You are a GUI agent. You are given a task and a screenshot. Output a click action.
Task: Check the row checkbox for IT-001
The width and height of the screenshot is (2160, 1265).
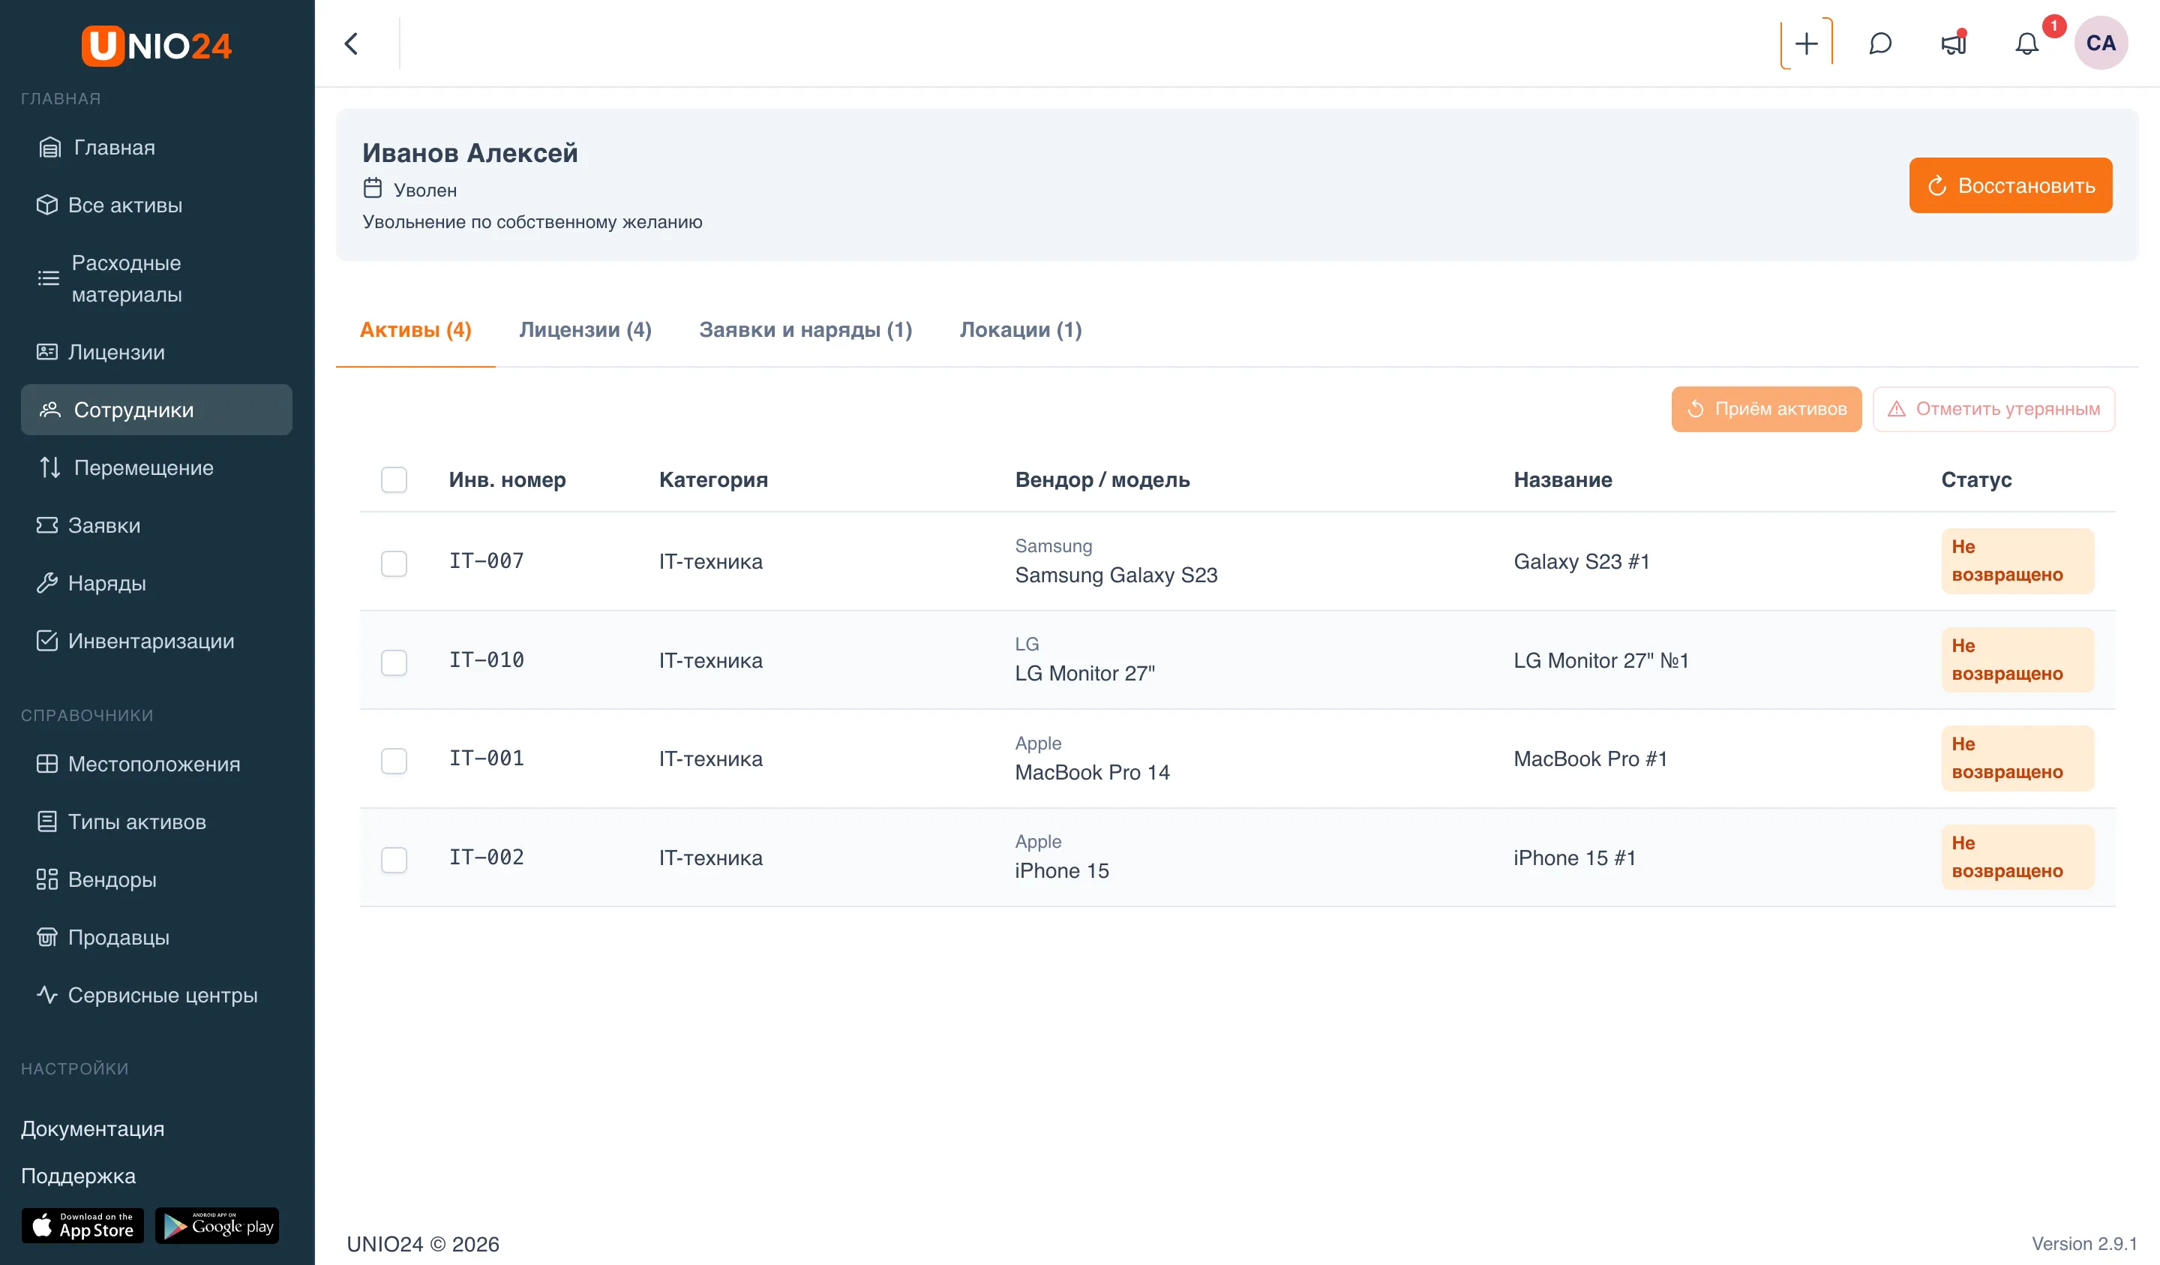pos(394,761)
